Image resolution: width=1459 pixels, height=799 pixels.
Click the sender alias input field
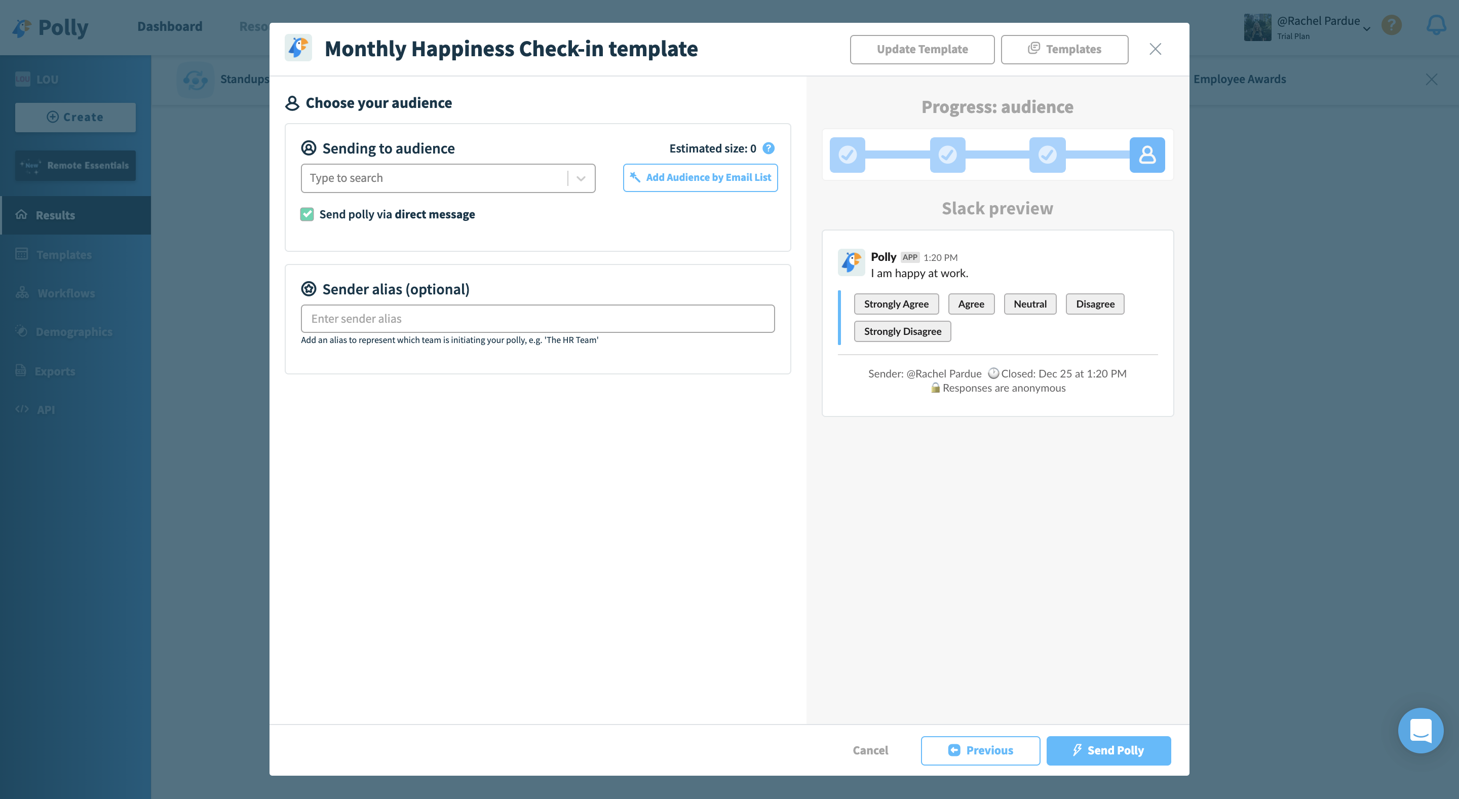coord(537,319)
